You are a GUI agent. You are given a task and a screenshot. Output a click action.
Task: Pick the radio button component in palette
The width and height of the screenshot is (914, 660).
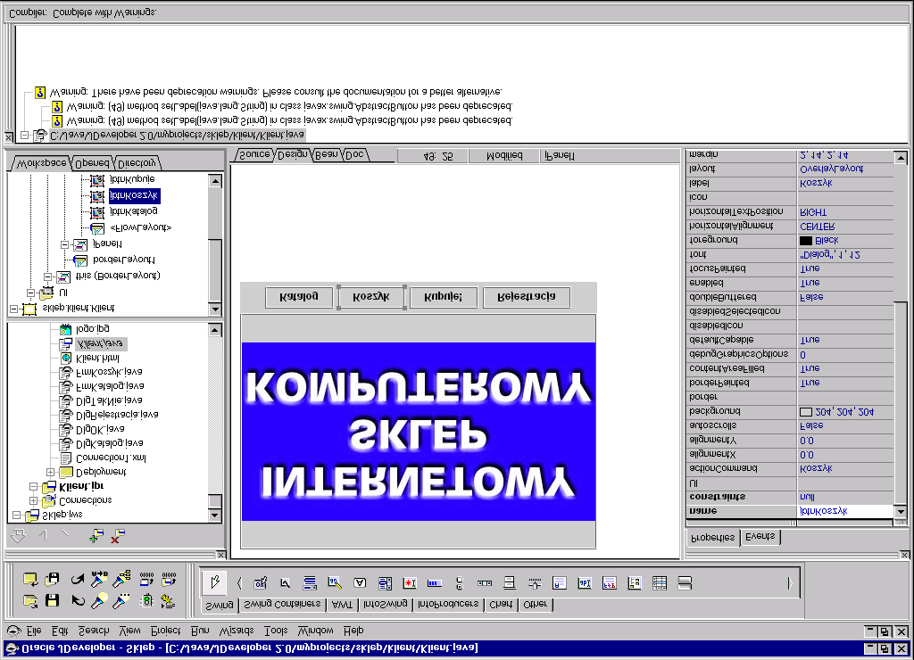tap(460, 582)
